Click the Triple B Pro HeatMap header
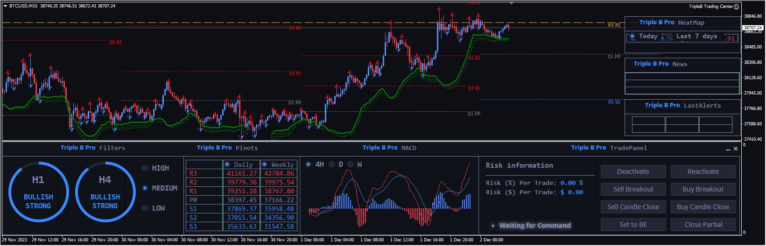The height and width of the screenshot is (246, 766). pos(672,22)
